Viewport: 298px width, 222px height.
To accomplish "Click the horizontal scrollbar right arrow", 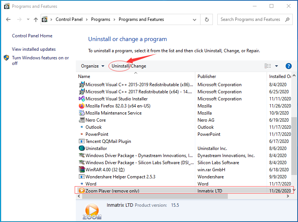I will click(288, 196).
